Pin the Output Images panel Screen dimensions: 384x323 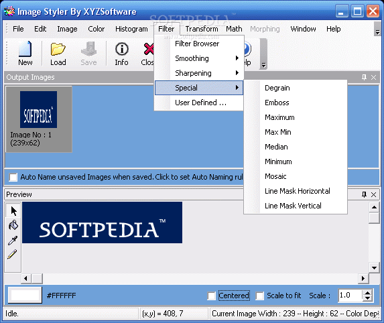click(364, 77)
